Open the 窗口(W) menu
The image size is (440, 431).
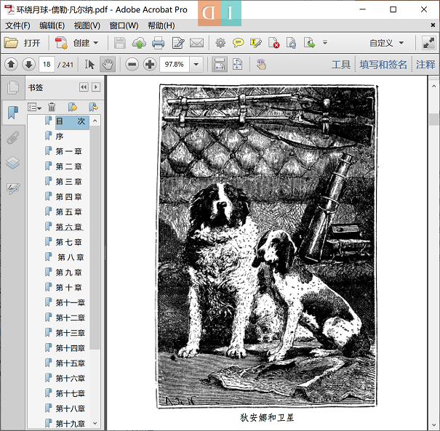(x=124, y=25)
